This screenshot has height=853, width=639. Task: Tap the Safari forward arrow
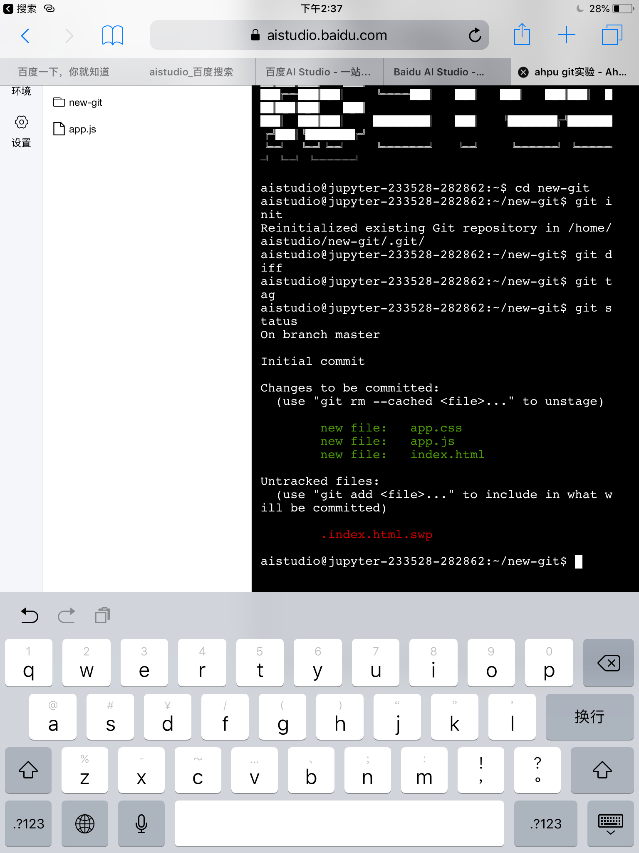coord(69,36)
